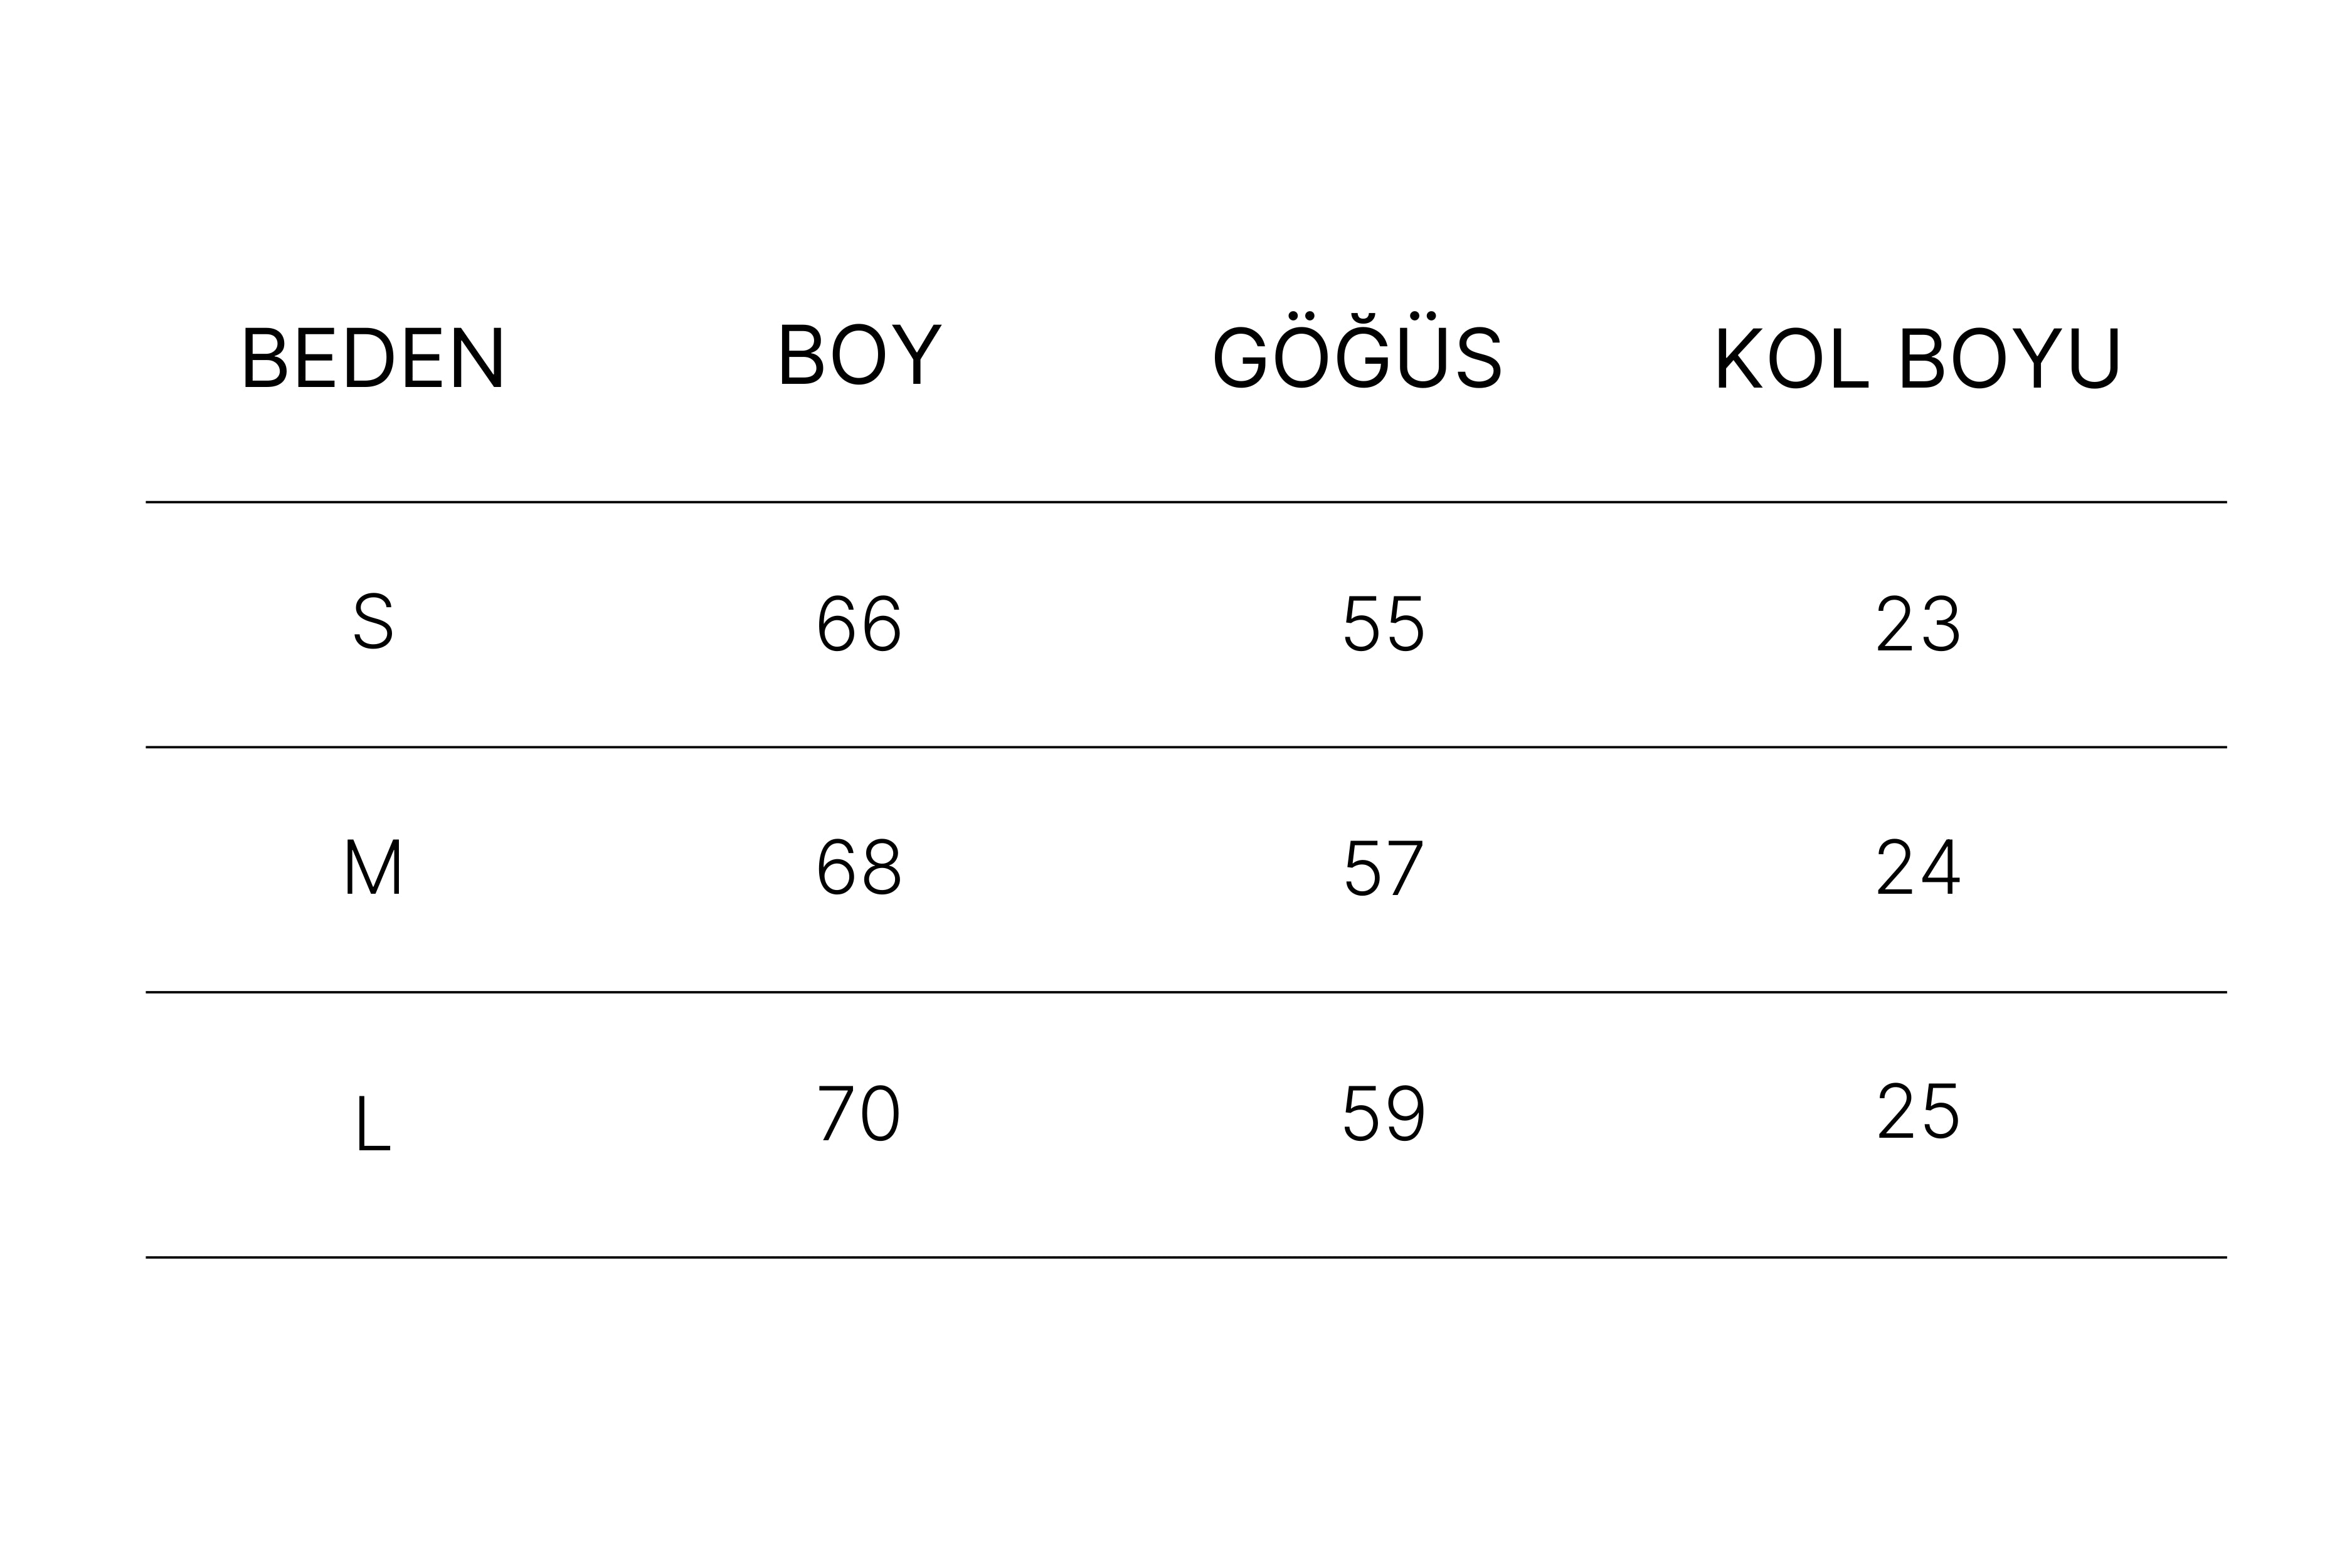The width and height of the screenshot is (2352, 1568).
Task: Click the BEDEN column header
Action: (x=373, y=358)
